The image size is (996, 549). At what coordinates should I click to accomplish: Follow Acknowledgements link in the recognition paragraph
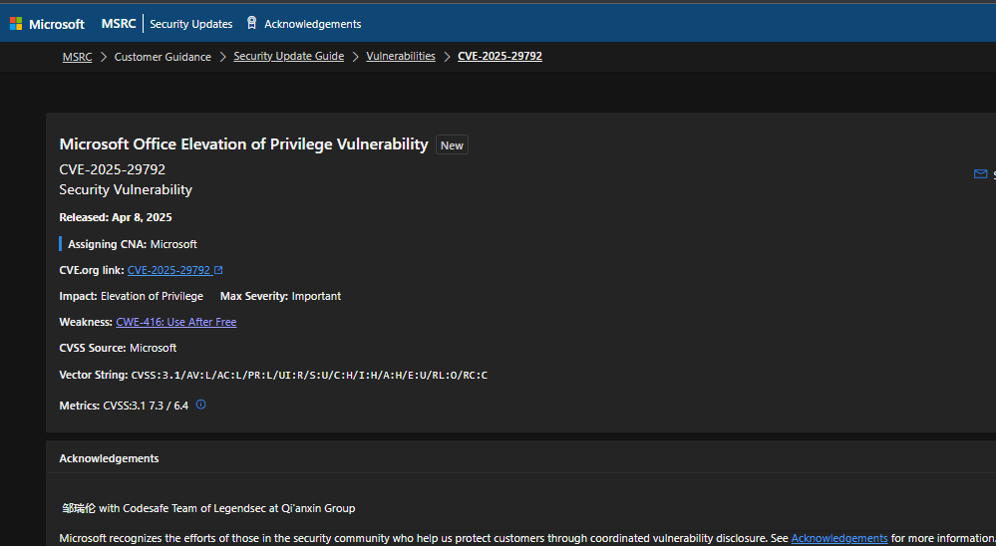(x=838, y=538)
